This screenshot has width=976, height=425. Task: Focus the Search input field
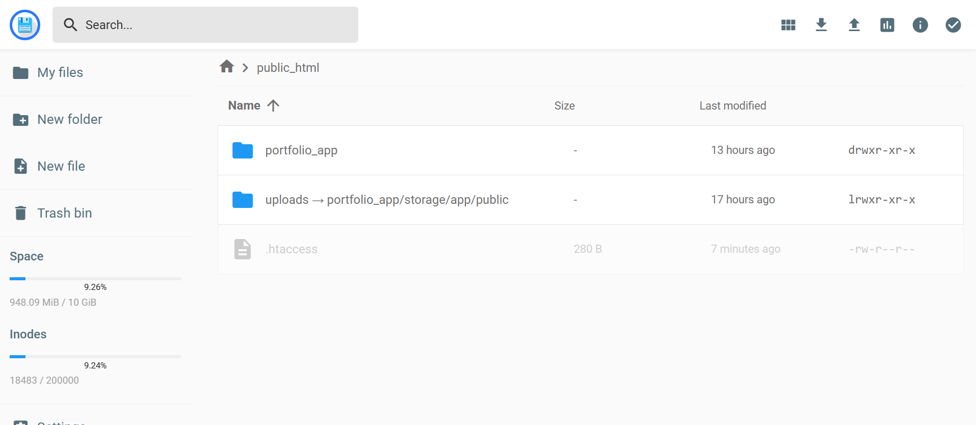(214, 25)
